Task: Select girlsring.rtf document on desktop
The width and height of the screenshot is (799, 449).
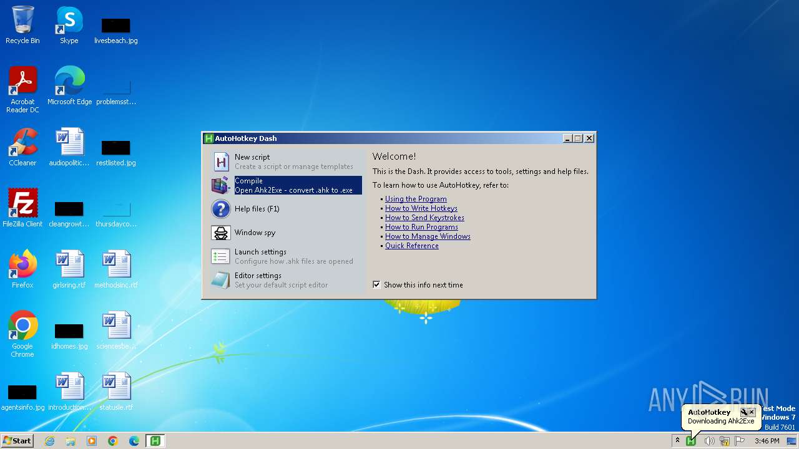Action: tap(69, 270)
